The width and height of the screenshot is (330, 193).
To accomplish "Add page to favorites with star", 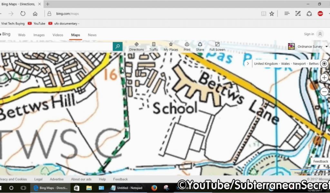I will point(272,14).
